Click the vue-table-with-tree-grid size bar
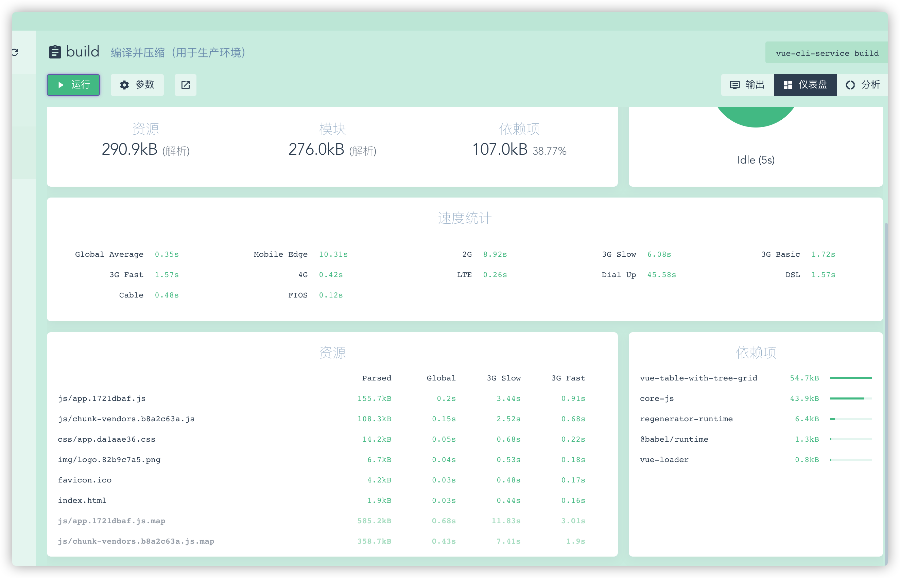 pyautogui.click(x=851, y=378)
